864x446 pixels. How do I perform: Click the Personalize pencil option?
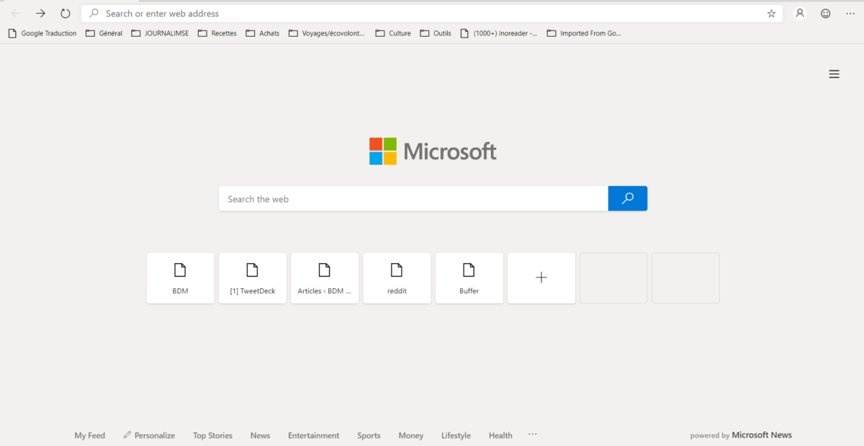(149, 435)
